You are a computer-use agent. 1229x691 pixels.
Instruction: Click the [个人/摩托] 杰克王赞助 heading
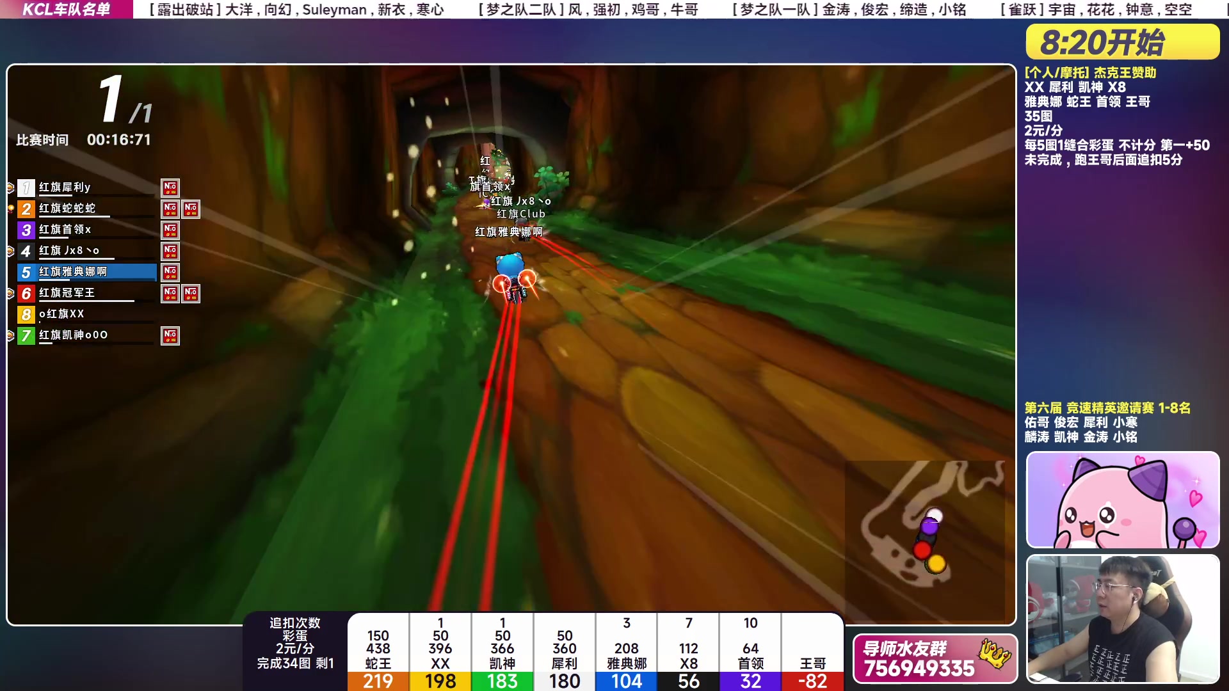click(1091, 72)
